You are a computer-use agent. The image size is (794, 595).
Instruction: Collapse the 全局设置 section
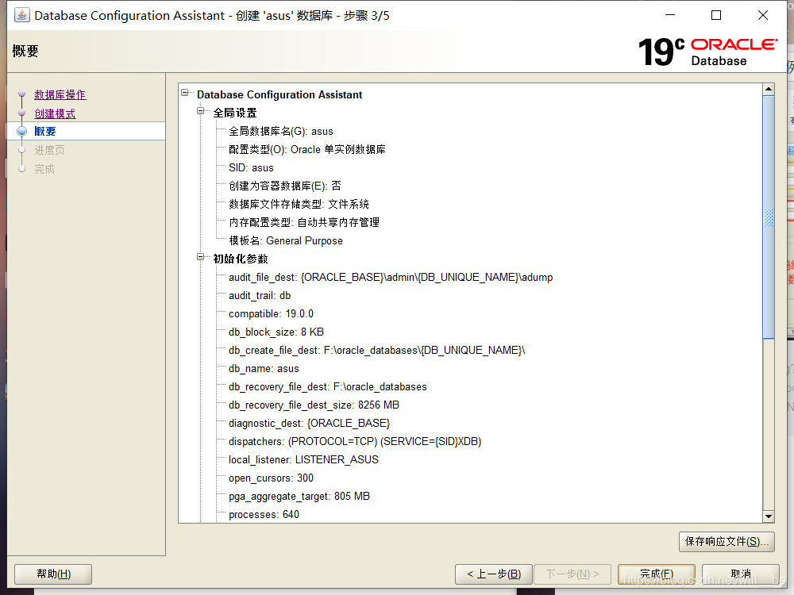click(201, 111)
